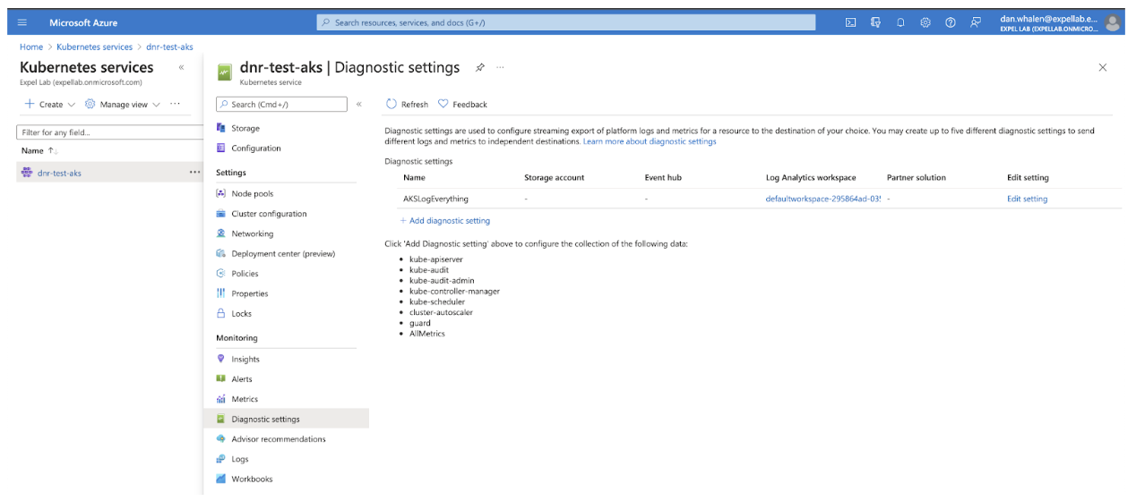This screenshot has width=1136, height=501.
Task: Open context menu for dnr-test-aks row
Action: [194, 173]
